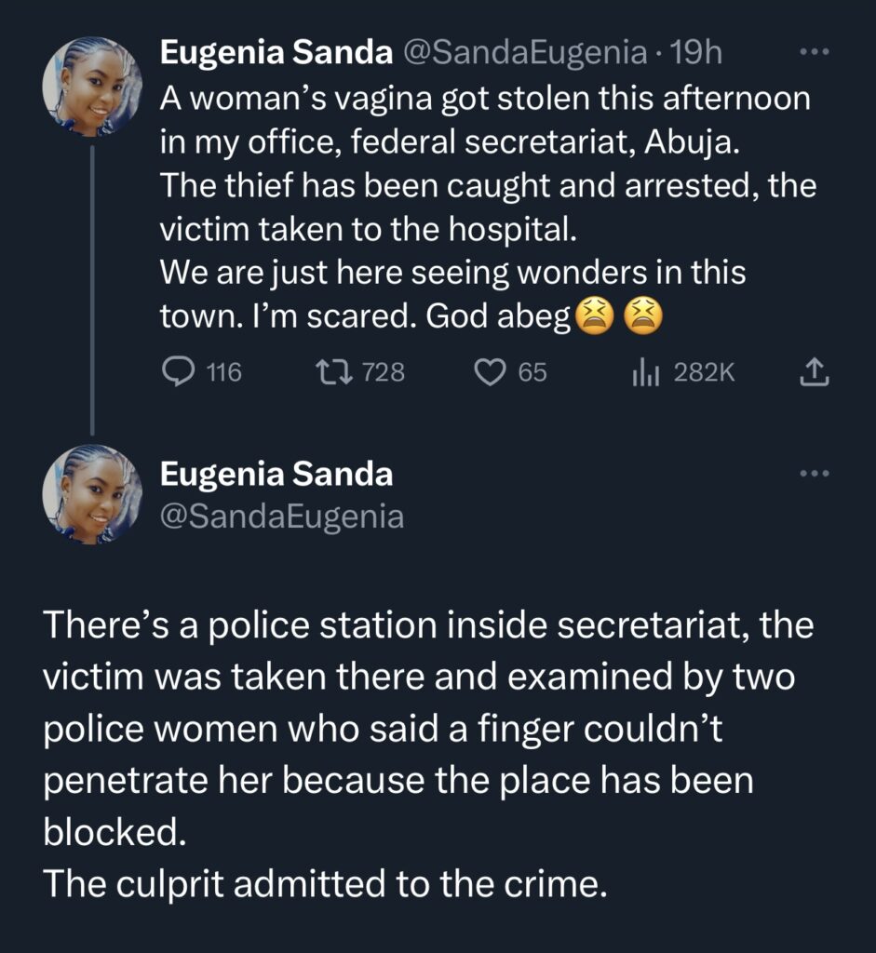Like the tweet with the heart icon

[x=489, y=373]
